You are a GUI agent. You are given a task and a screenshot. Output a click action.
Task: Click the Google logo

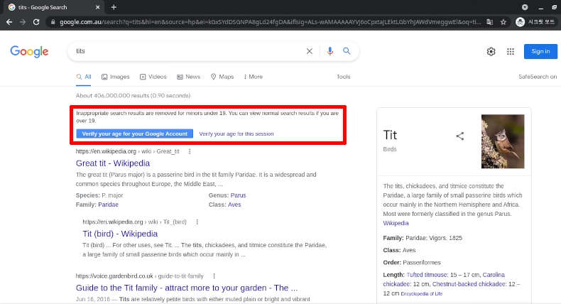click(x=29, y=51)
